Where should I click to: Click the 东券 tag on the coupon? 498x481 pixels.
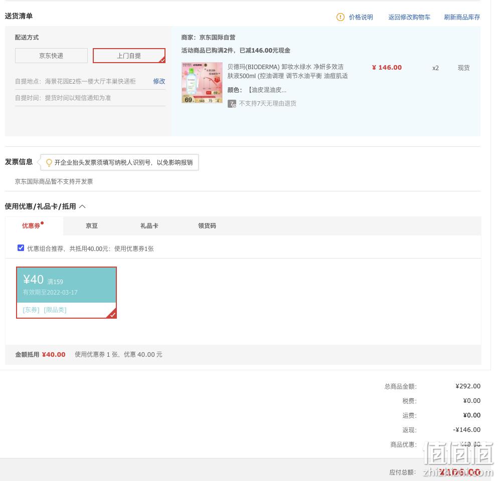[31, 310]
